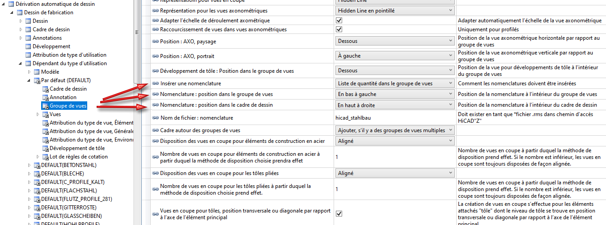Click the link icon beside 'Position : AXO, paysage'

[x=155, y=41]
